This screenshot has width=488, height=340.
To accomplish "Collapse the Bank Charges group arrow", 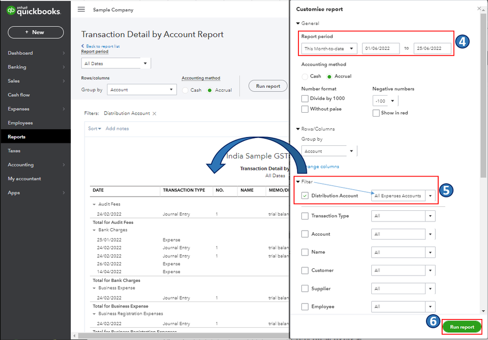I will coord(94,230).
